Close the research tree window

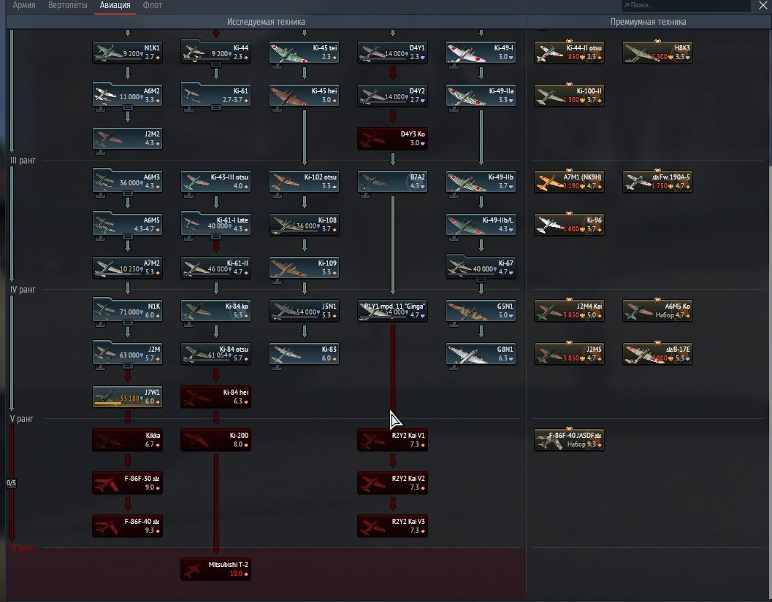tap(763, 5)
